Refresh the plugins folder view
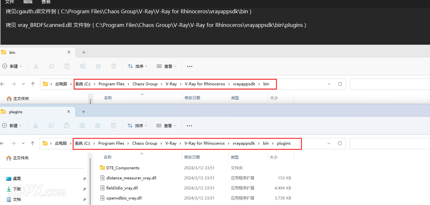This screenshot has height=205, width=430. point(340,143)
